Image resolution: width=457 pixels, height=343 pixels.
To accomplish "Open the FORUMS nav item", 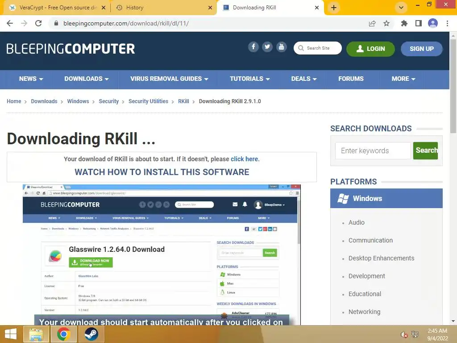I will tap(351, 79).
